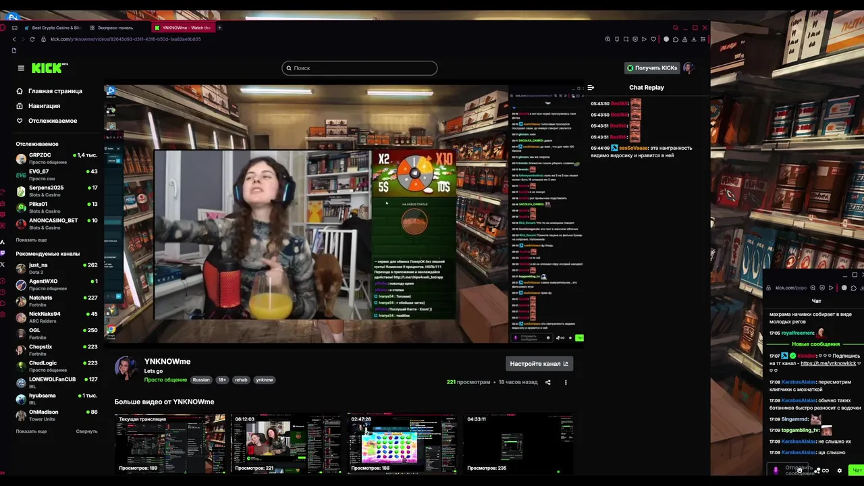Click the browser bookmark heart icon
864x486 pixels.
pos(653,39)
